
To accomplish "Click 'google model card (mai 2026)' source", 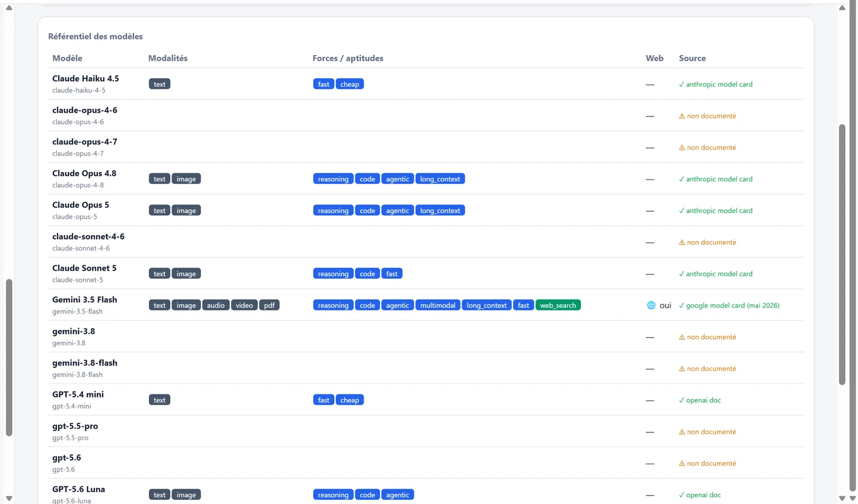I will pos(733,306).
